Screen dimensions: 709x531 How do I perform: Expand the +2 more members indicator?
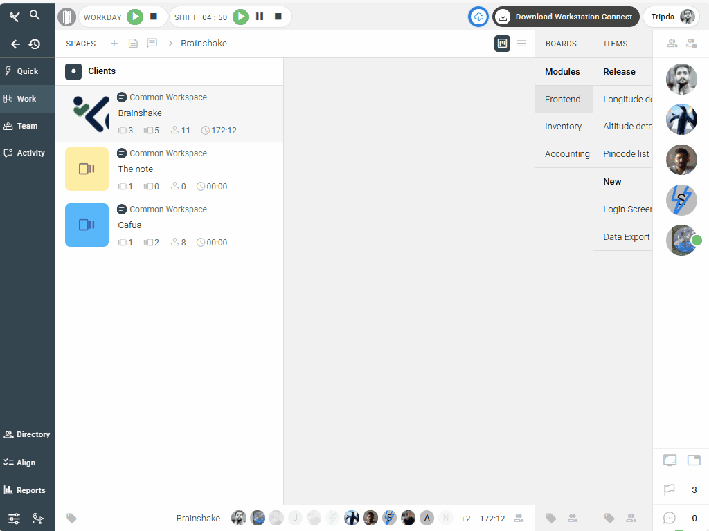coord(465,519)
